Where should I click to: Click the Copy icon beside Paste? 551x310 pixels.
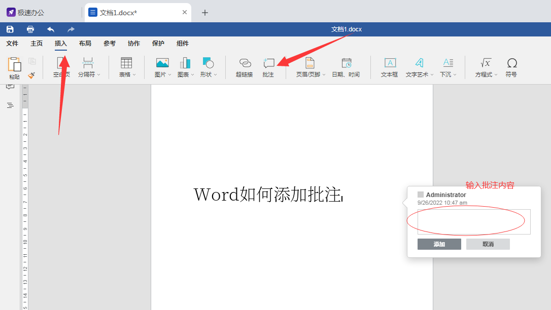[32, 61]
